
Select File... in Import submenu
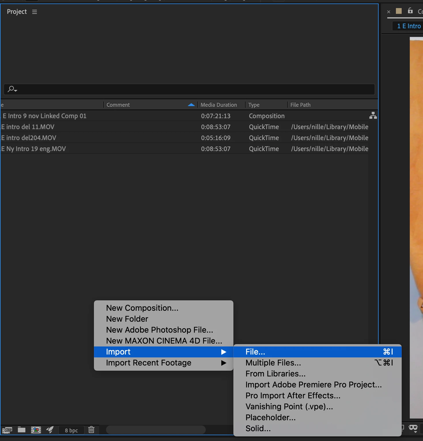[318, 352]
